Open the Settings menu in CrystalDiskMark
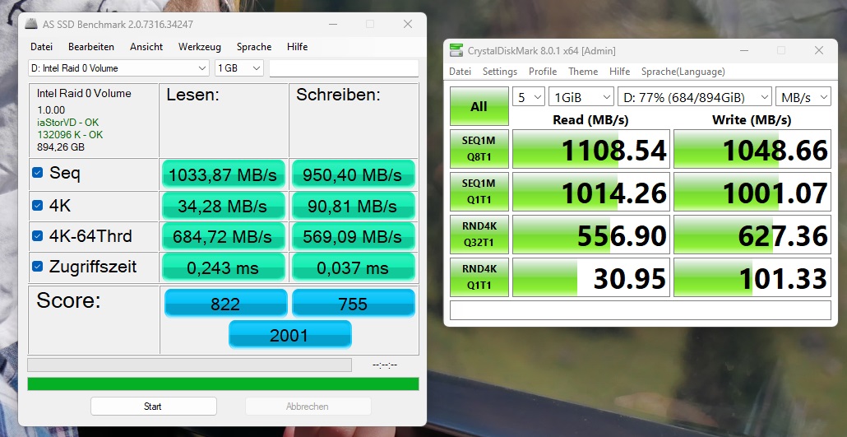847x437 pixels. click(x=500, y=72)
